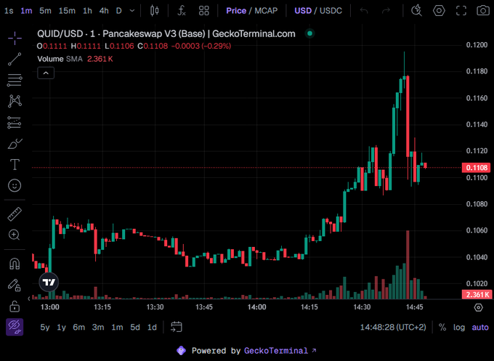494x361 pixels.
Task: Select the trend line drawing tool
Action: point(15,59)
